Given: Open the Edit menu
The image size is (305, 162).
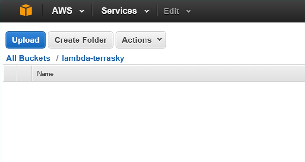Looking at the screenshot, I should pos(171,11).
